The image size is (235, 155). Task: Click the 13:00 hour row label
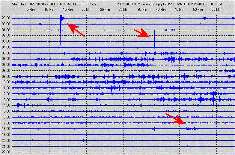click(6, 100)
